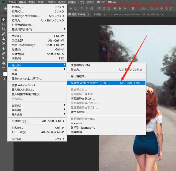Choose 将图层导出到文件...
This screenshot has height=171, width=176.
tap(106, 99)
